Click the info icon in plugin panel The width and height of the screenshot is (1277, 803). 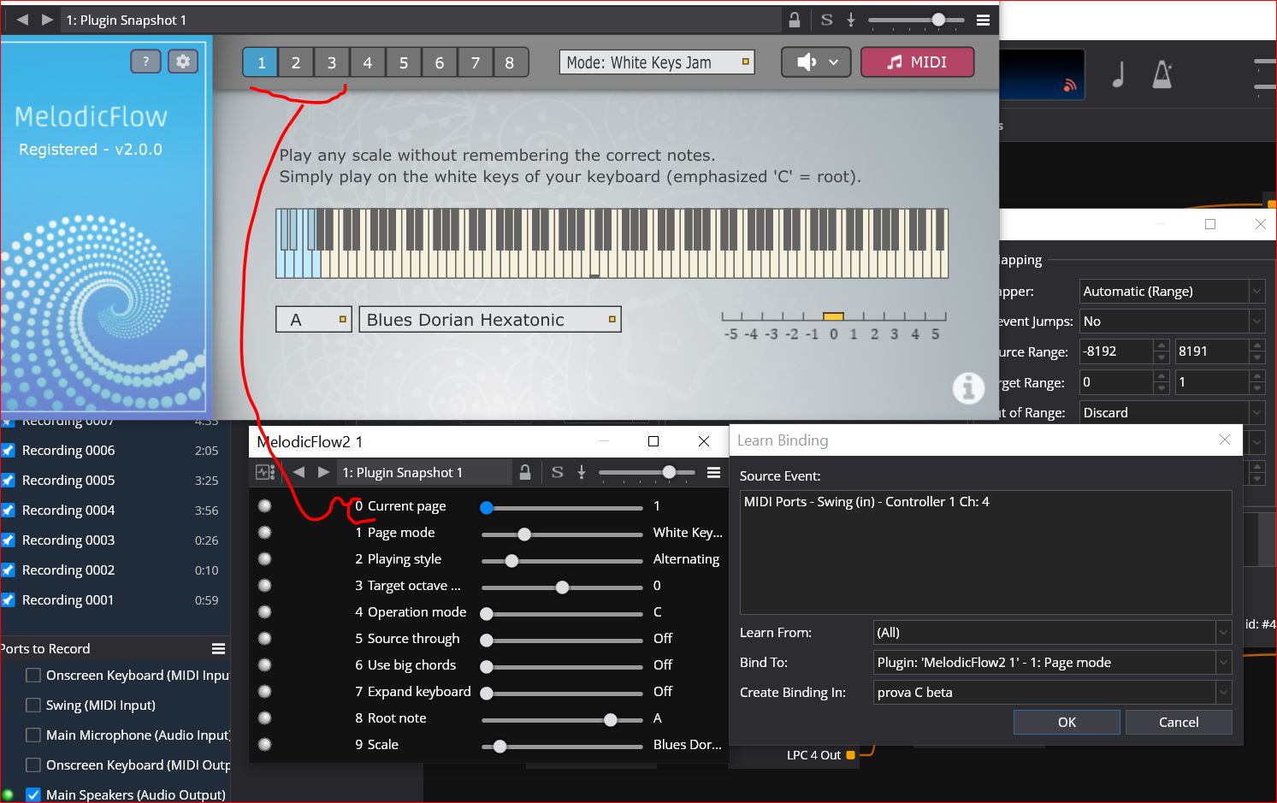[x=968, y=388]
